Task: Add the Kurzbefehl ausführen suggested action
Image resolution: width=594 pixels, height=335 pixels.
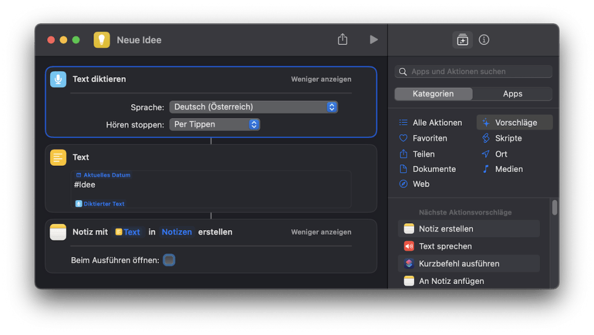Action: click(459, 264)
